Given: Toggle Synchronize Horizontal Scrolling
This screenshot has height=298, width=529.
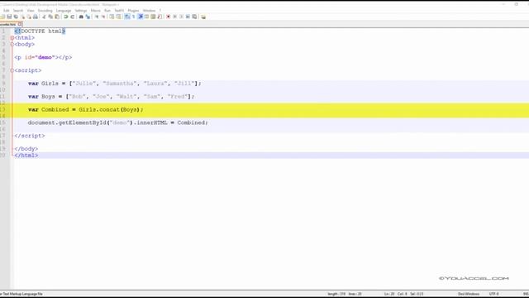Looking at the screenshot, I should pos(118,17).
